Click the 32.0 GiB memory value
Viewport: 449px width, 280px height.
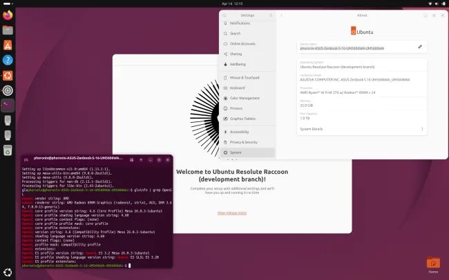click(307, 106)
